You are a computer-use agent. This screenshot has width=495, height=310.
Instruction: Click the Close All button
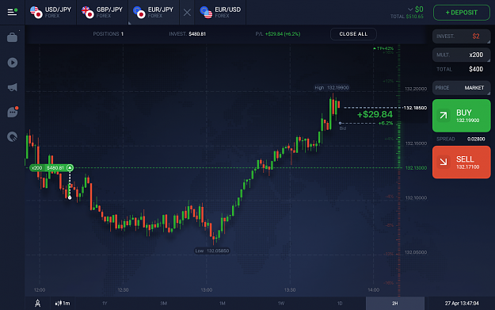[353, 34]
